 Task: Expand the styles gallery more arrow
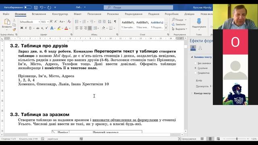pyautogui.click(x=166, y=28)
